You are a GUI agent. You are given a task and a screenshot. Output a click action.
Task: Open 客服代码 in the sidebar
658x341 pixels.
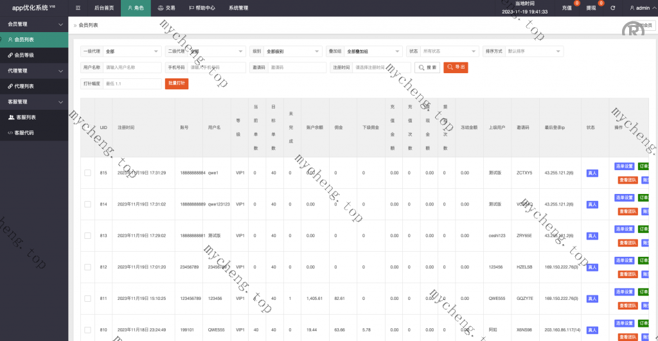(24, 133)
